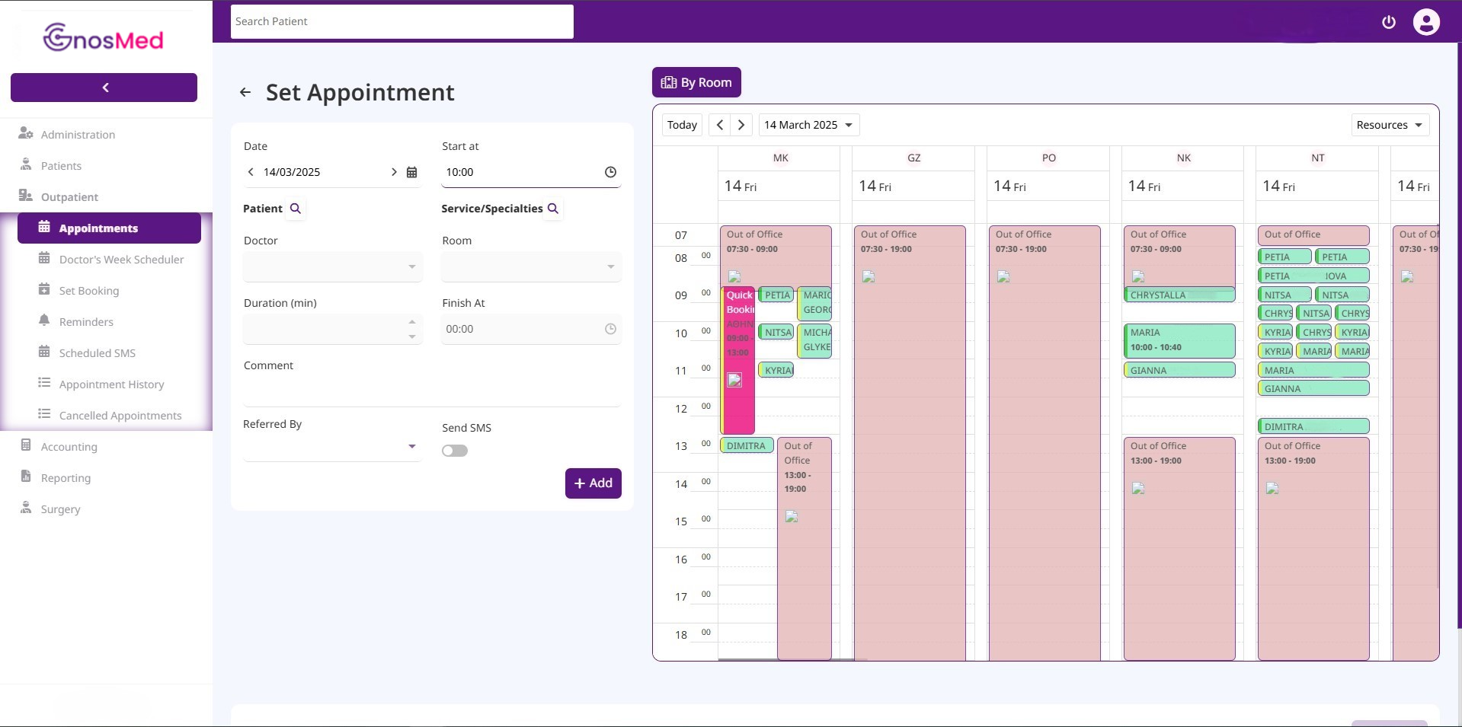Viewport: 1462px width, 727px height.
Task: Go to previous day in scheduler toolbar
Action: click(720, 125)
